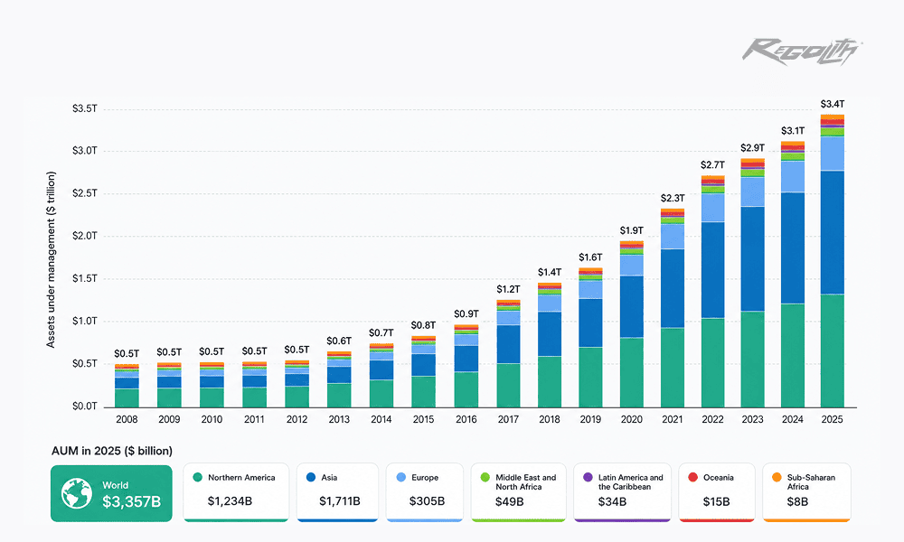The height and width of the screenshot is (542, 904).
Task: Click the 2015 stacked bar
Action: [x=424, y=371]
